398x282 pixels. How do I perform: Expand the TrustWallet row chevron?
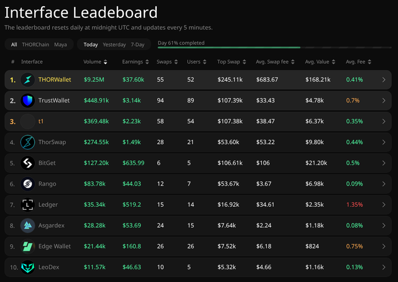(384, 101)
